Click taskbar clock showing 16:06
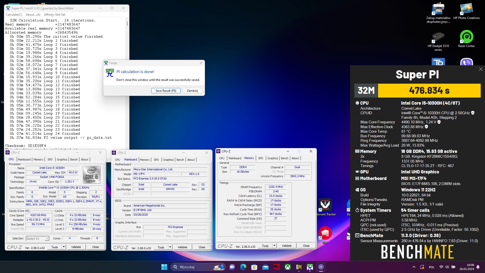The width and height of the screenshot is (485, 273). click(467, 267)
